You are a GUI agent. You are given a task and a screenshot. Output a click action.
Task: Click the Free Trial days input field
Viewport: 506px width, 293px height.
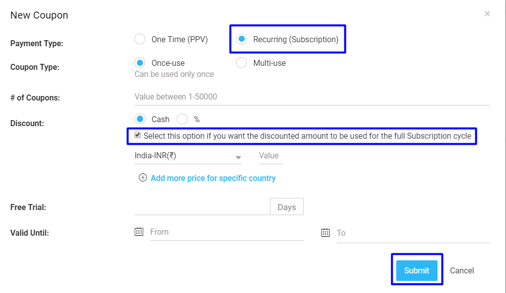click(x=202, y=207)
